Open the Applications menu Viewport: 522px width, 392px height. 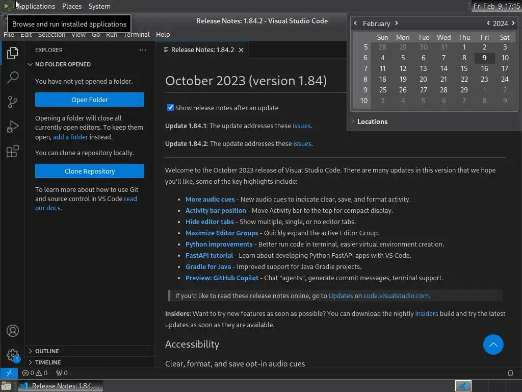[x=29, y=6]
